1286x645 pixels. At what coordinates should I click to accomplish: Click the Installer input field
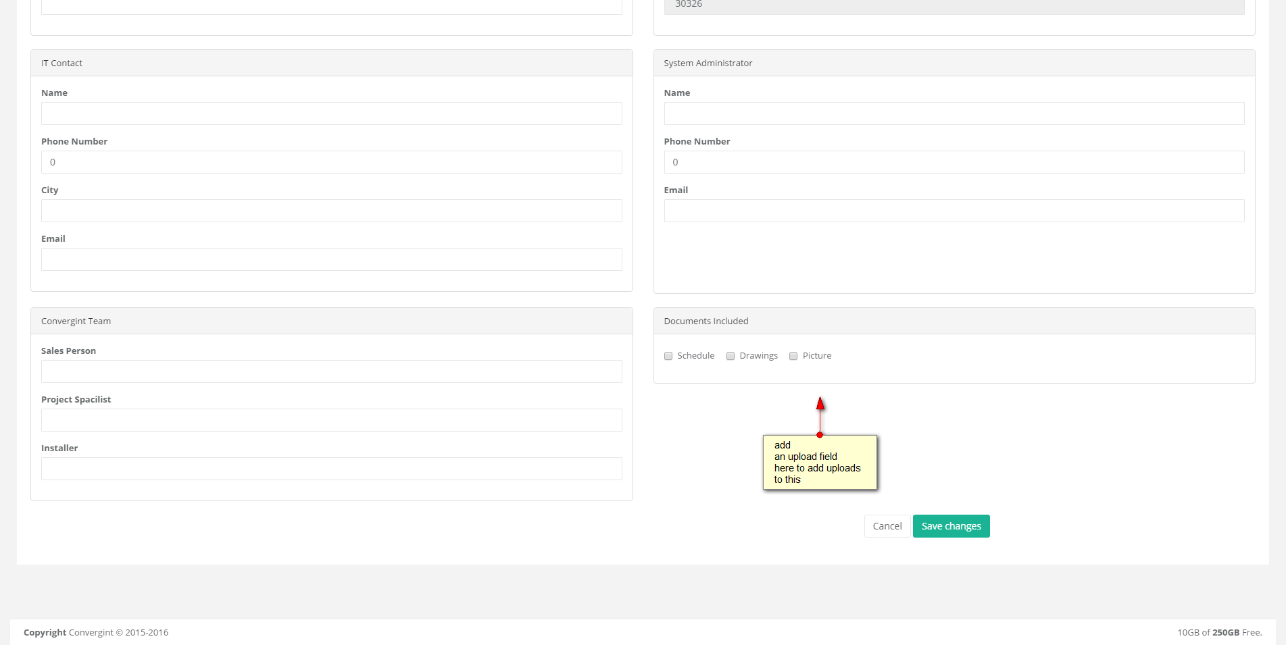(x=331, y=469)
